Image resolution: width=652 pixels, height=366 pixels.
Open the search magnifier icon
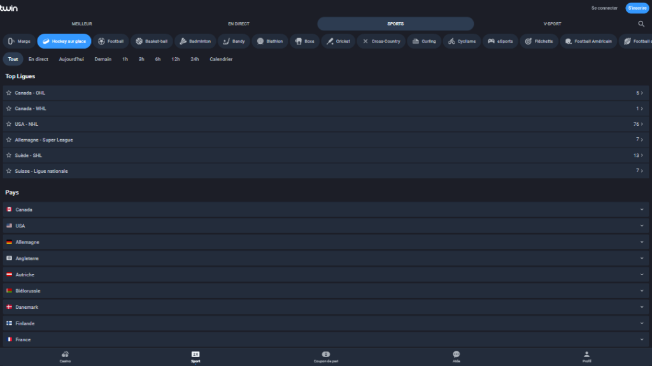tap(641, 24)
